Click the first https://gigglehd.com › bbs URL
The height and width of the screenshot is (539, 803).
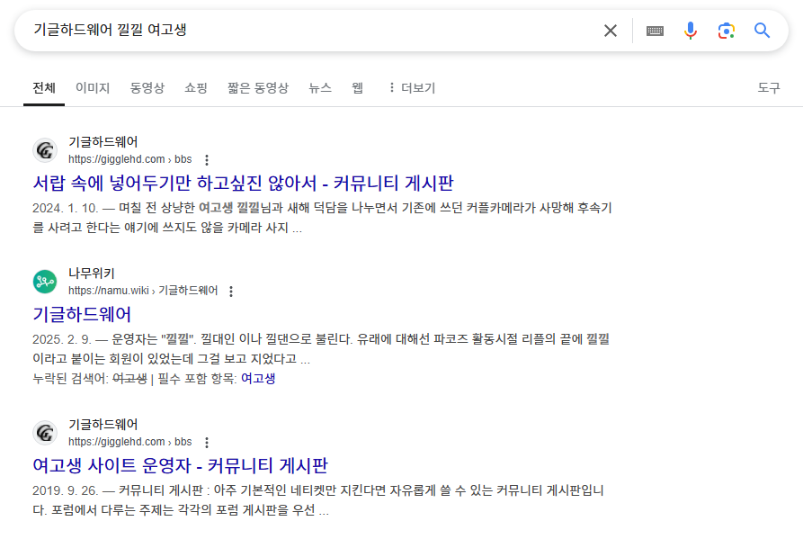tap(130, 159)
